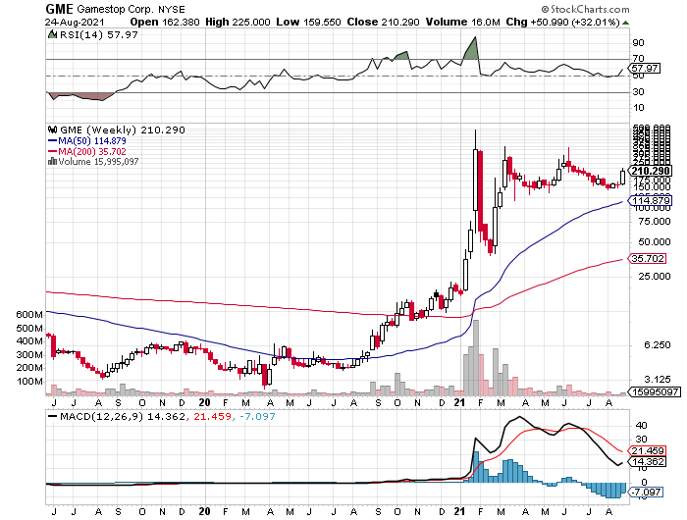Click the RSI area icon beside RSI(14)
Viewport: 687px width, 520px height.
[52, 34]
